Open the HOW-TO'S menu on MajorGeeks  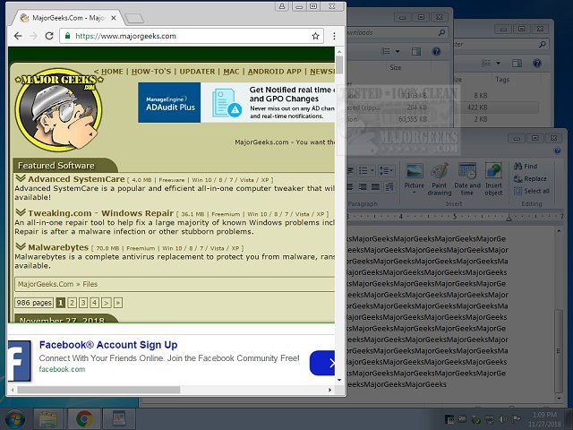(x=153, y=72)
